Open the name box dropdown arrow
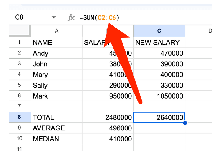The width and height of the screenshot is (215, 158). point(53,18)
